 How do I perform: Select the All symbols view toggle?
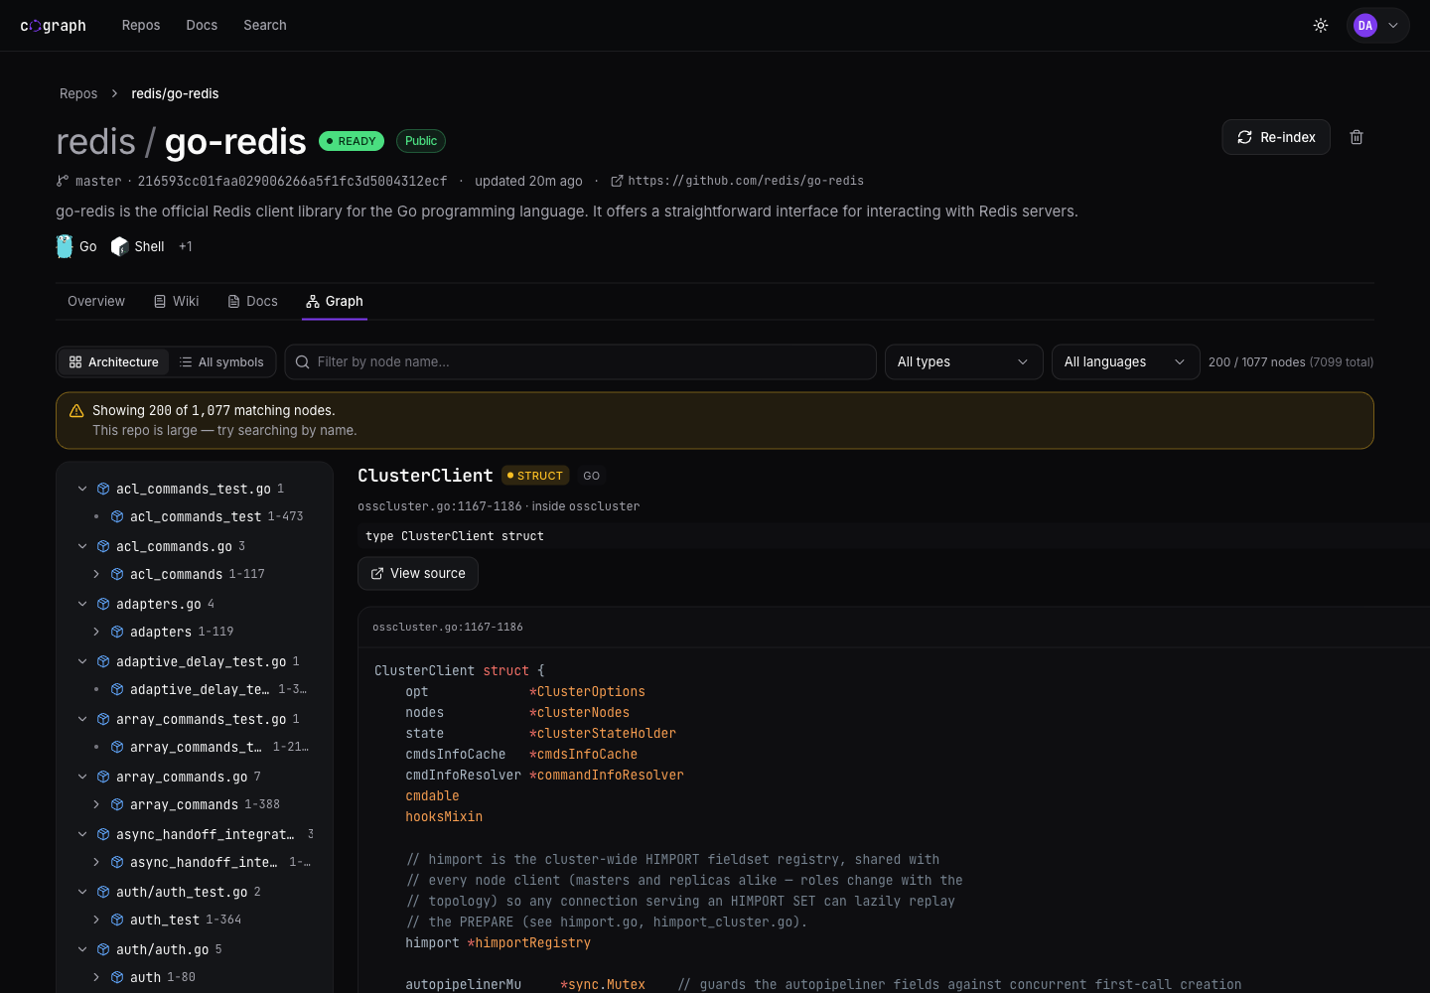pyautogui.click(x=221, y=362)
